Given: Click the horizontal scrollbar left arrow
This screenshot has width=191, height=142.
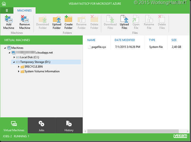Looking at the screenshot, I should point(85,131).
